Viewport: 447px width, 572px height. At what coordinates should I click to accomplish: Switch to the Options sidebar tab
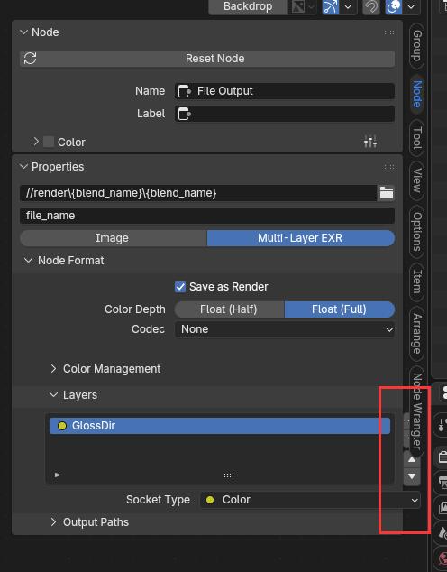coord(417,232)
